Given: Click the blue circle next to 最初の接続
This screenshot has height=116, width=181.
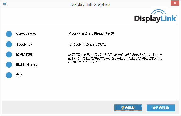Looking at the screenshot, I should (x=9, y=54).
